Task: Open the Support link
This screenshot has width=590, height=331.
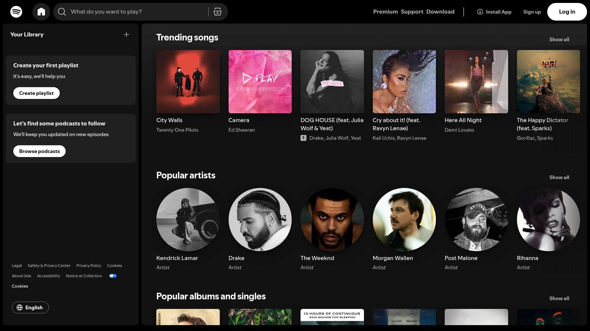Action: 412,12
